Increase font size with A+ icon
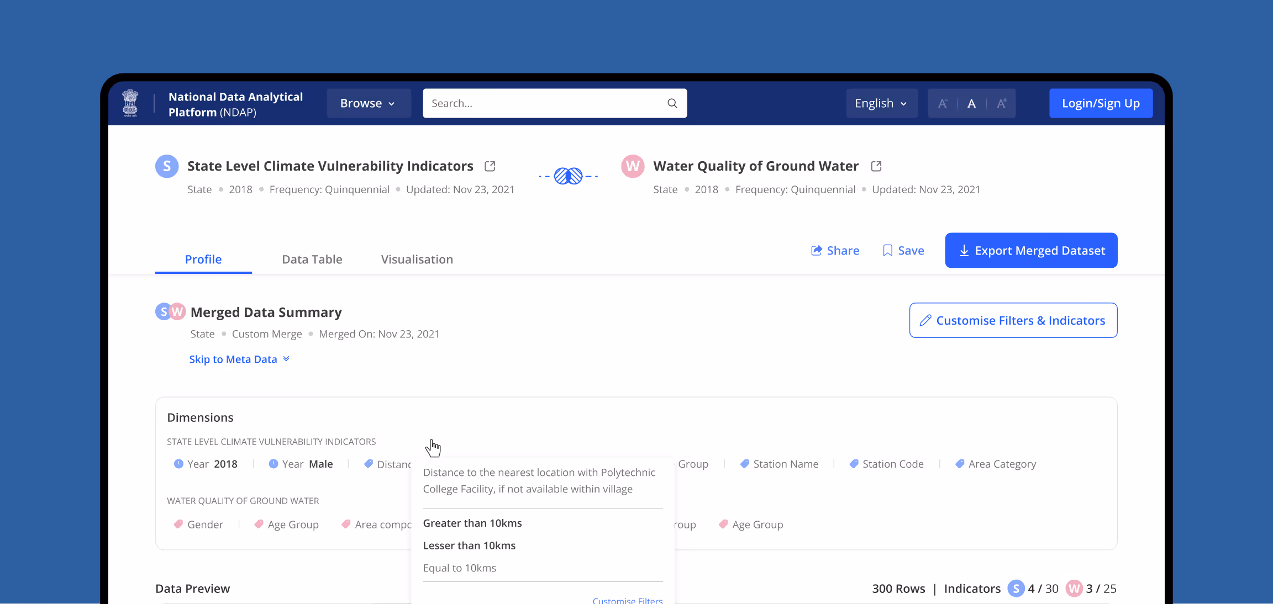The height and width of the screenshot is (604, 1273). (x=1001, y=103)
